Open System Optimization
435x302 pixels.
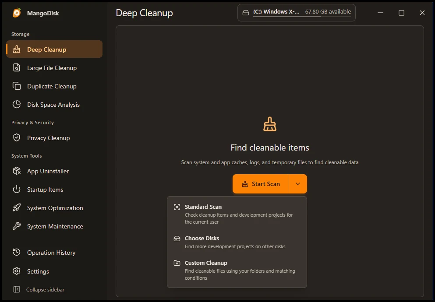click(x=55, y=208)
